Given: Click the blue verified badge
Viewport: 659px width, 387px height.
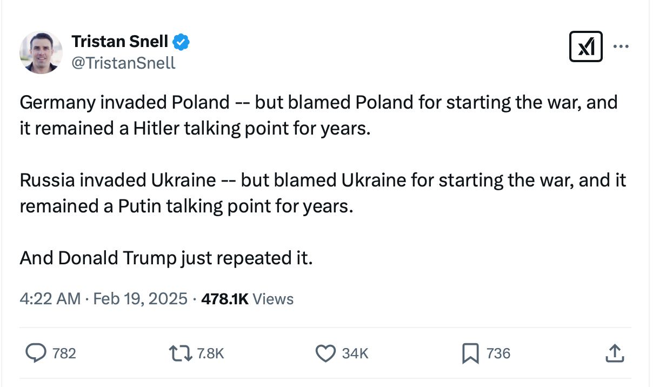Looking at the screenshot, I should [x=181, y=42].
